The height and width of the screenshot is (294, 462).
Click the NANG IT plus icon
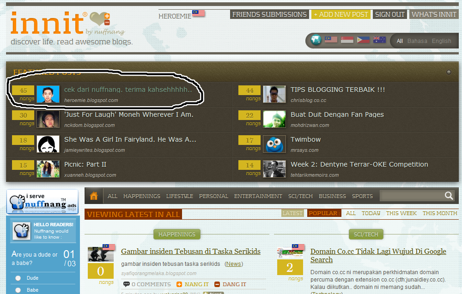[x=179, y=284]
